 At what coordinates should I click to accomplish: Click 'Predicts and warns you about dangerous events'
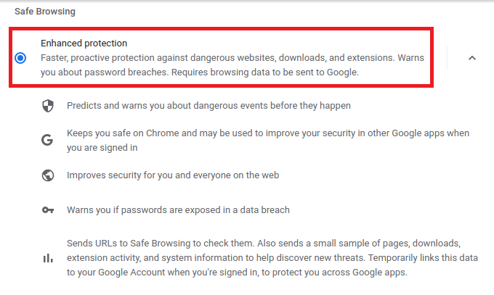[x=208, y=106]
